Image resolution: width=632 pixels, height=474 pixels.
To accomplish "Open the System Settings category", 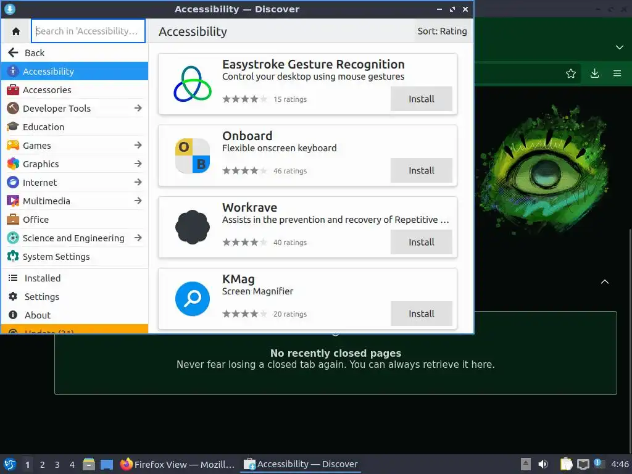I will point(75,257).
